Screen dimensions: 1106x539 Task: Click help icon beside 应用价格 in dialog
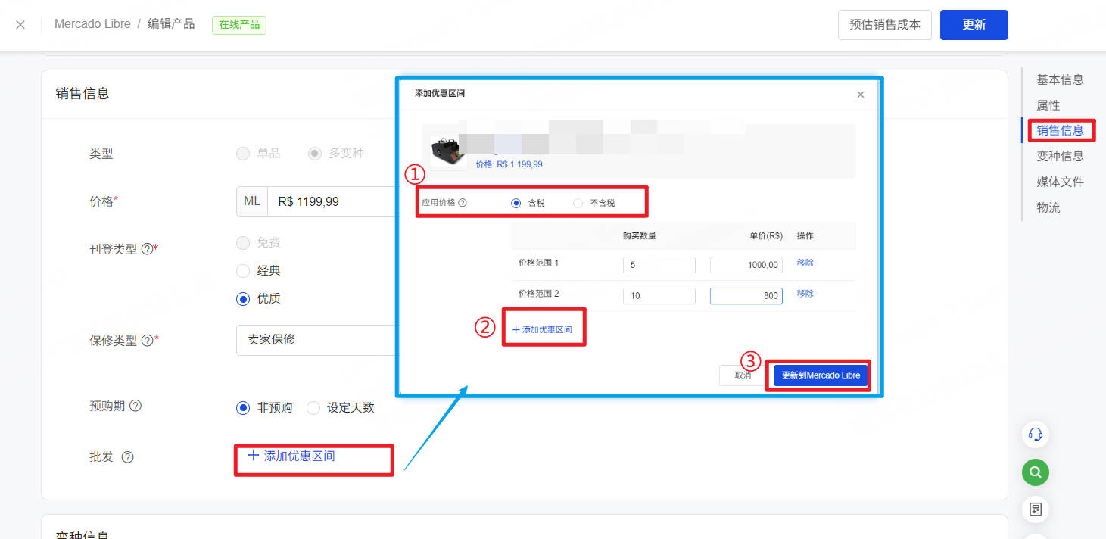(x=463, y=203)
